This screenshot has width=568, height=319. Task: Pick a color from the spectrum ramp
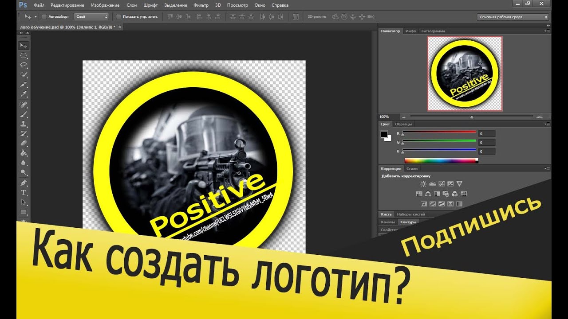pyautogui.click(x=441, y=160)
